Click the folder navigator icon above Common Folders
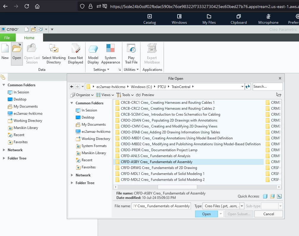The height and width of the screenshot is (236, 299). point(3,77)
